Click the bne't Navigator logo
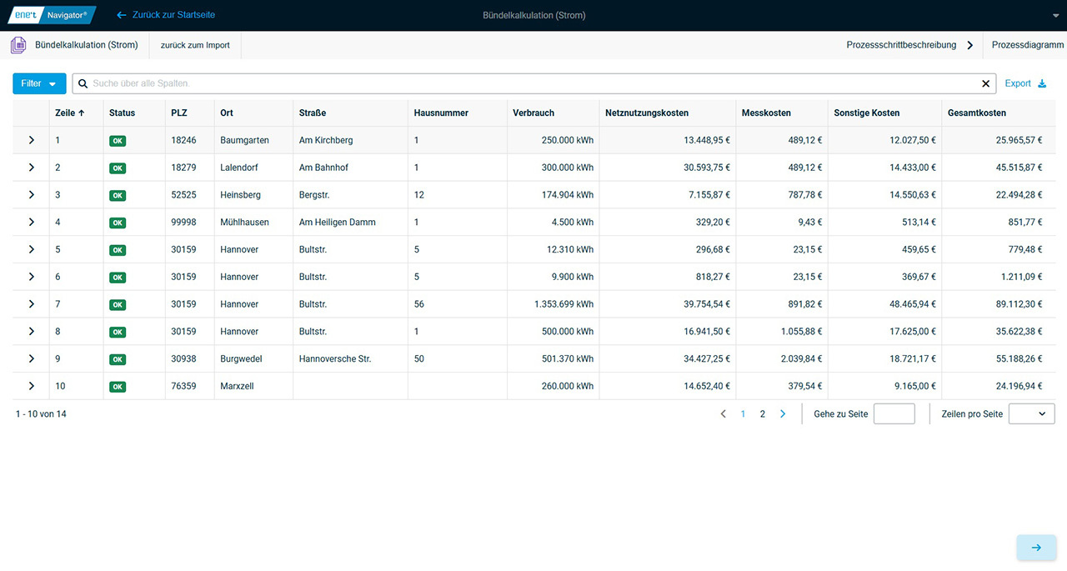Viewport: 1067px width, 571px height. click(52, 15)
